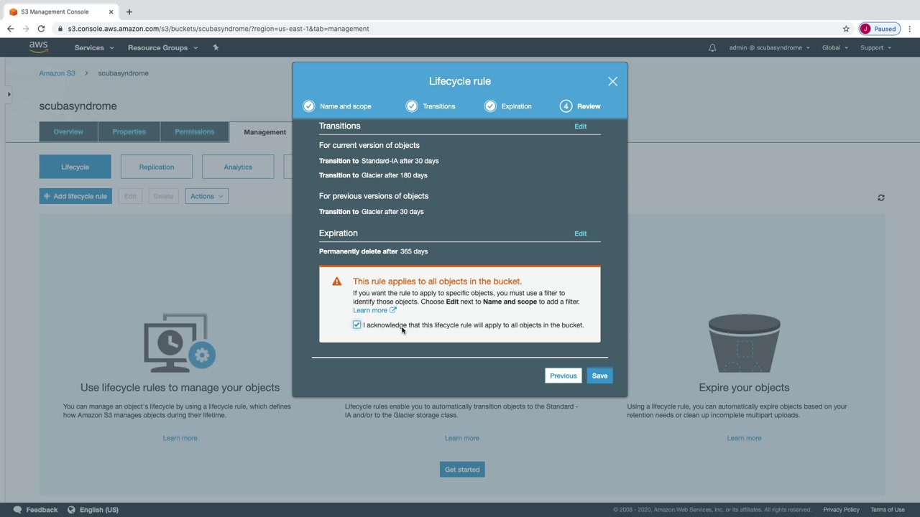The width and height of the screenshot is (920, 517).
Task: Switch to the Properties tab
Action: coord(129,132)
